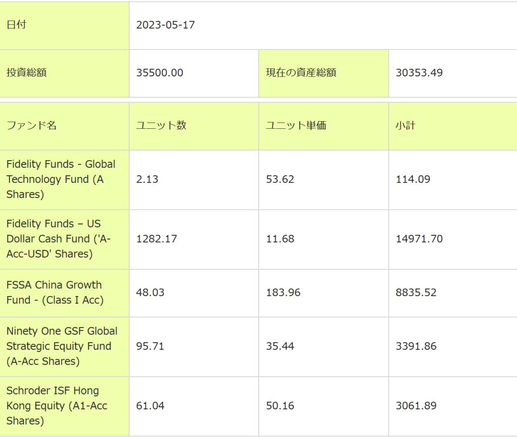Click the ファンド名 column header
Screen dimensions: 517x437
point(31,126)
